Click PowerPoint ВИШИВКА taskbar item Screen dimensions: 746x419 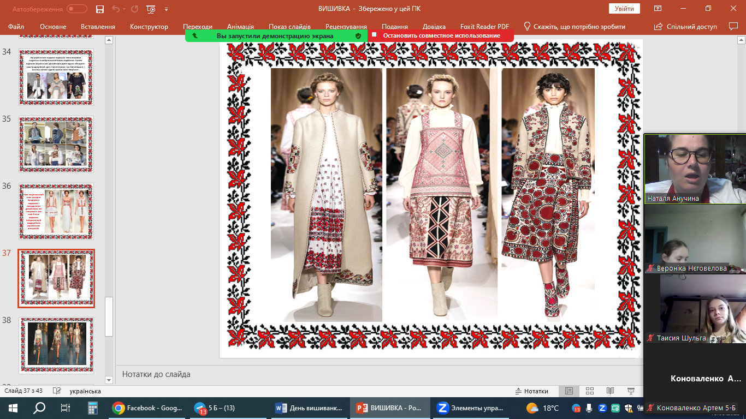click(x=390, y=408)
